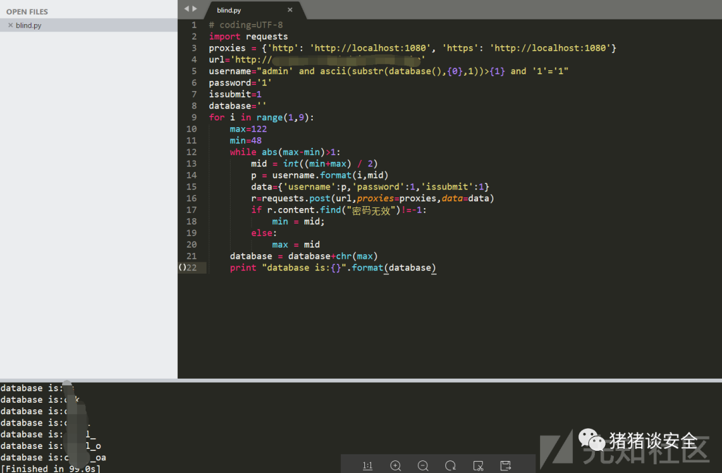Click the 'while abs(max-min)>1:' line

(x=285, y=152)
